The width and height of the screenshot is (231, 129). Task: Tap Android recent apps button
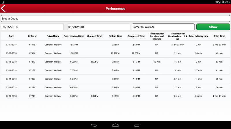point(137,125)
